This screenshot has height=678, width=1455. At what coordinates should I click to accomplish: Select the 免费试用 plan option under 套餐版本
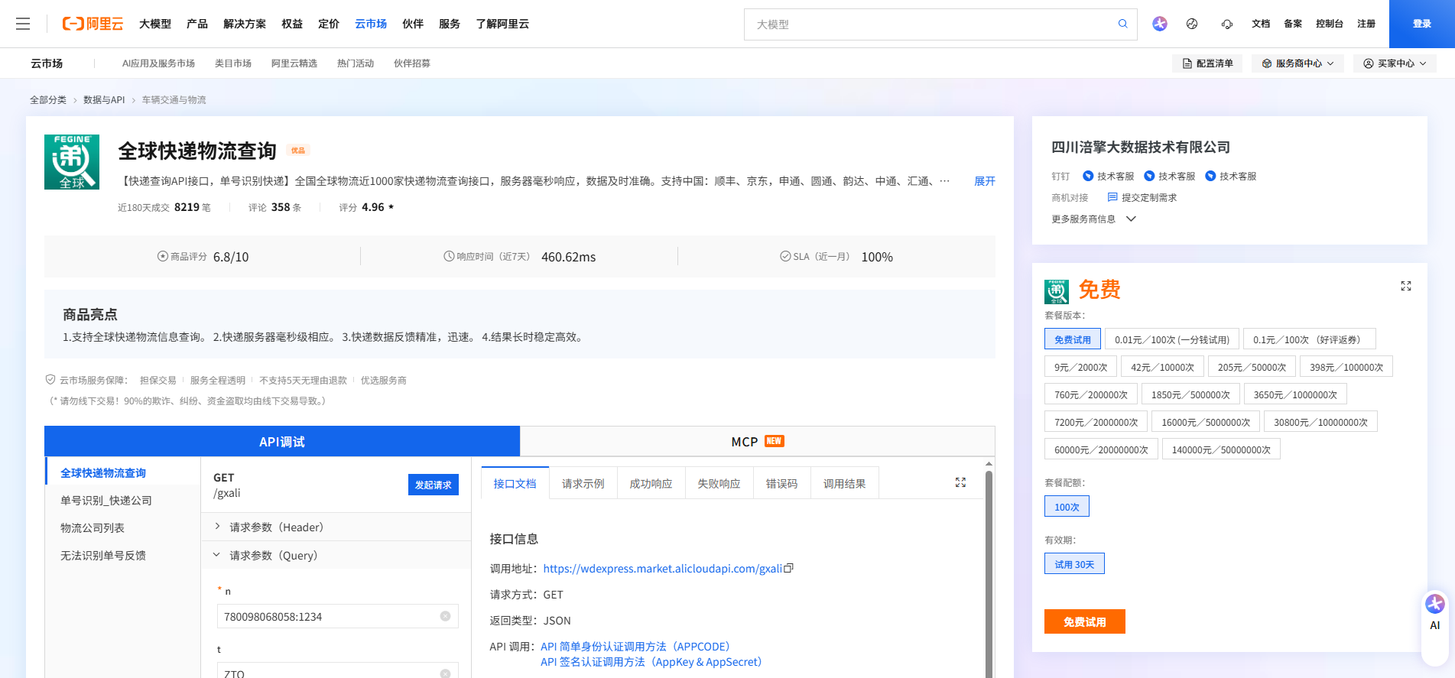tap(1073, 339)
